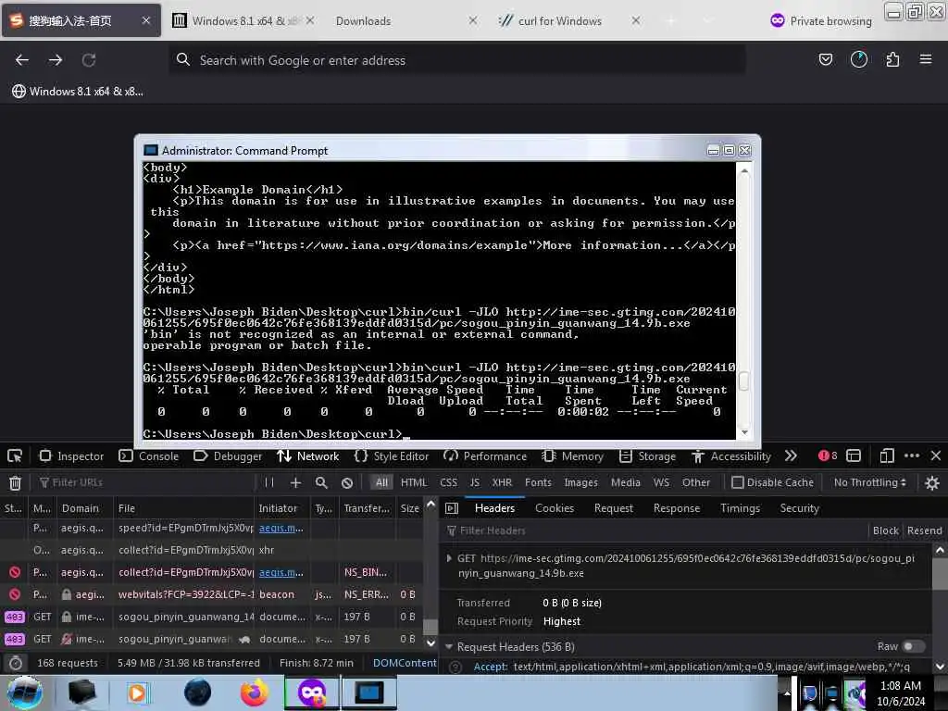Viewport: 948px width, 711px height.
Task: Open Network settings gear icon
Action: click(932, 482)
